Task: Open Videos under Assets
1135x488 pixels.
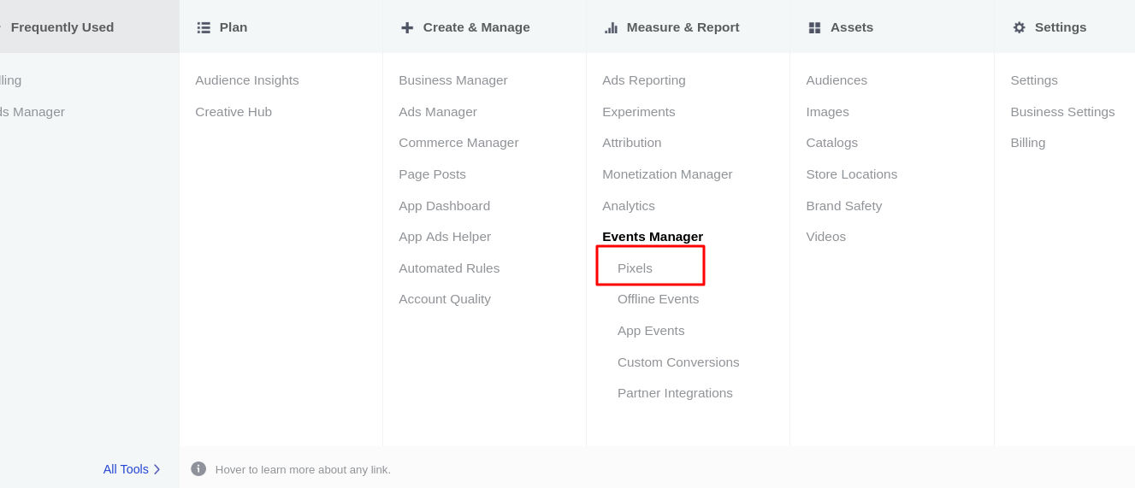Action: click(826, 237)
